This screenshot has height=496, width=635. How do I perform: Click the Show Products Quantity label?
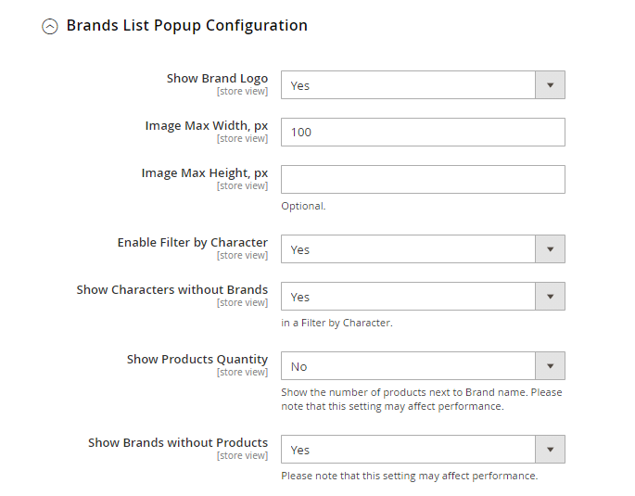coord(197,360)
